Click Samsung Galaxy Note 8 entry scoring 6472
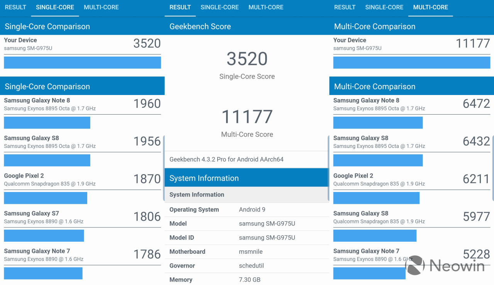This screenshot has height=285, width=494. (x=411, y=112)
